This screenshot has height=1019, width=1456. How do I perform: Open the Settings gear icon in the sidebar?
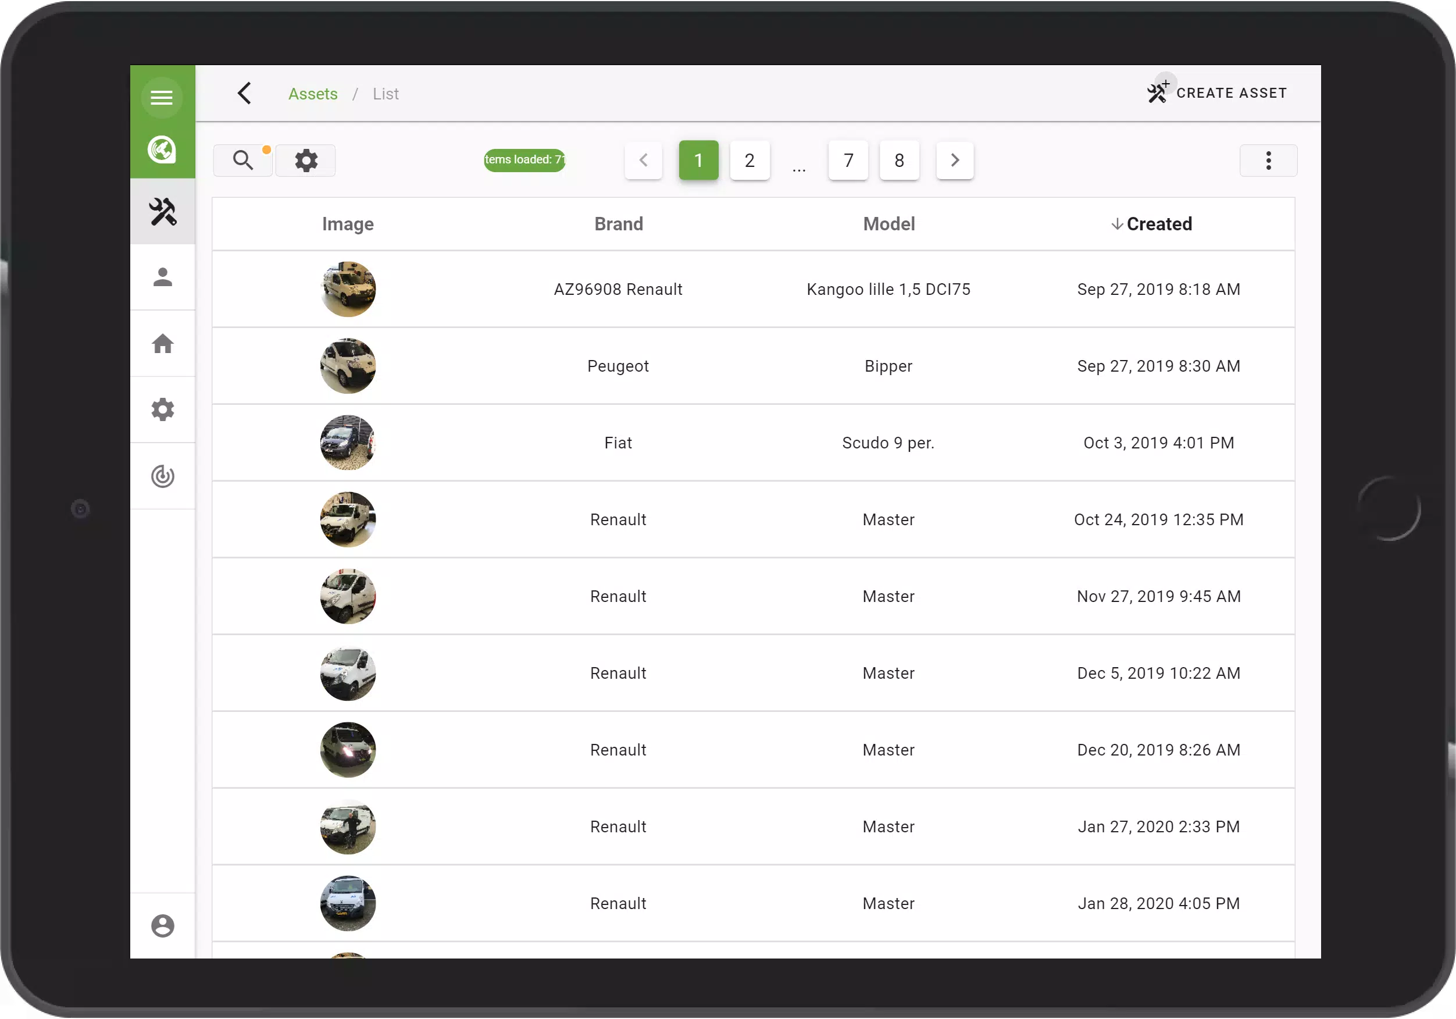162,410
